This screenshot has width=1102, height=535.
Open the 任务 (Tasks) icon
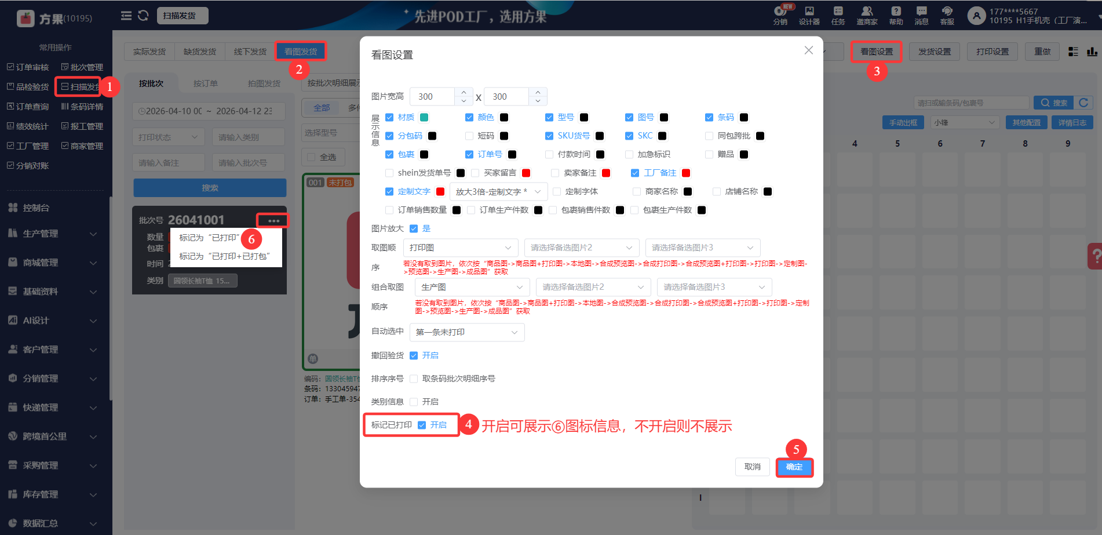coord(838,16)
